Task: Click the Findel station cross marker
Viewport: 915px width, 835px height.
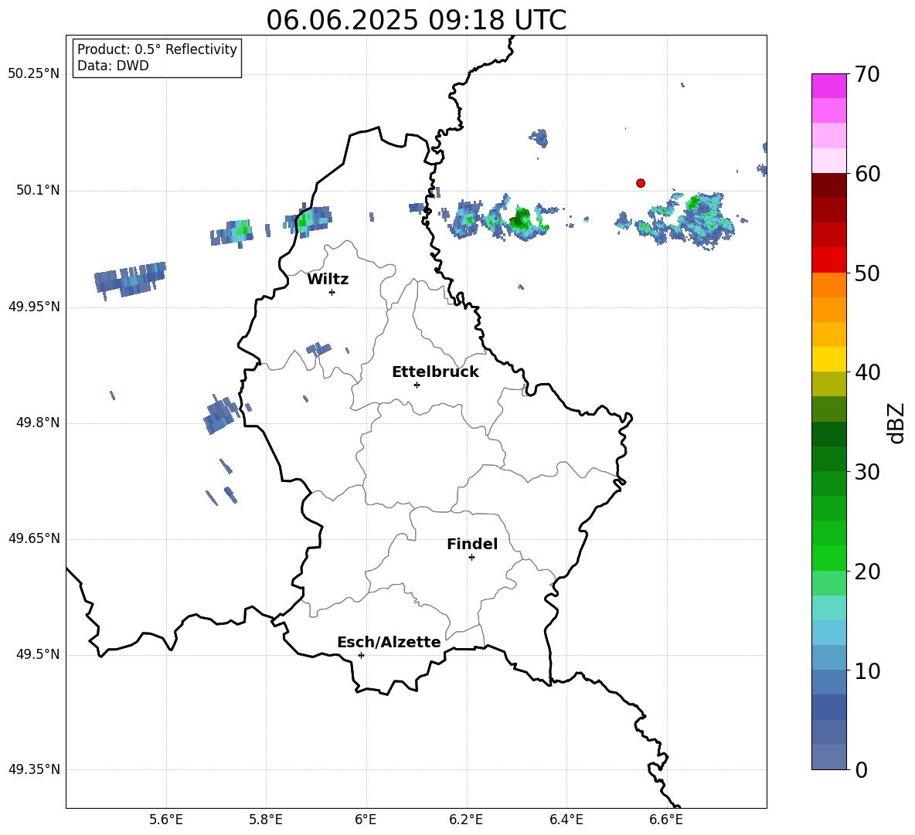Action: click(471, 558)
